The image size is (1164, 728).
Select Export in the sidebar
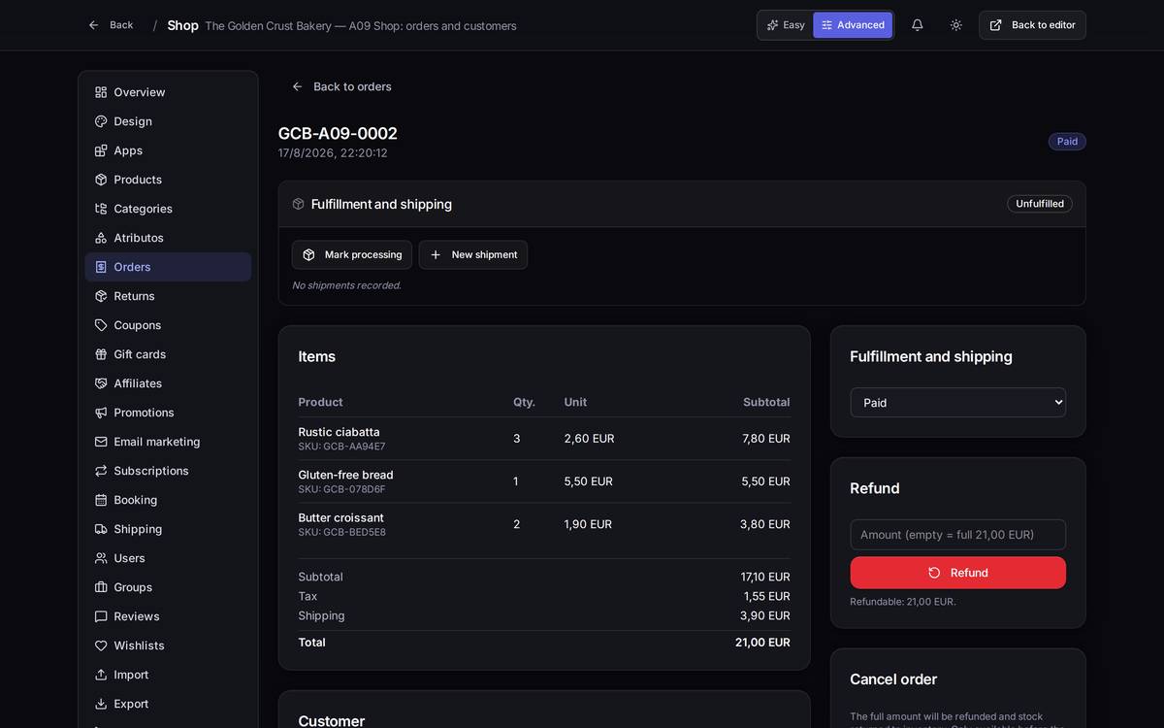point(168,704)
